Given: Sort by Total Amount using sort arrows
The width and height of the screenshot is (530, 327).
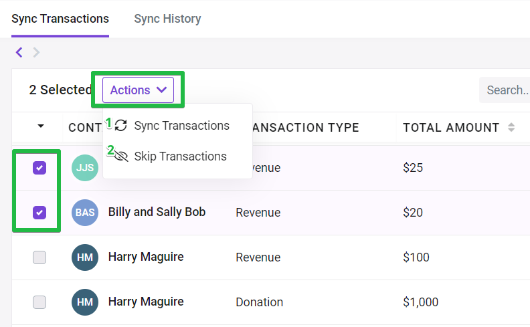Looking at the screenshot, I should click(511, 127).
